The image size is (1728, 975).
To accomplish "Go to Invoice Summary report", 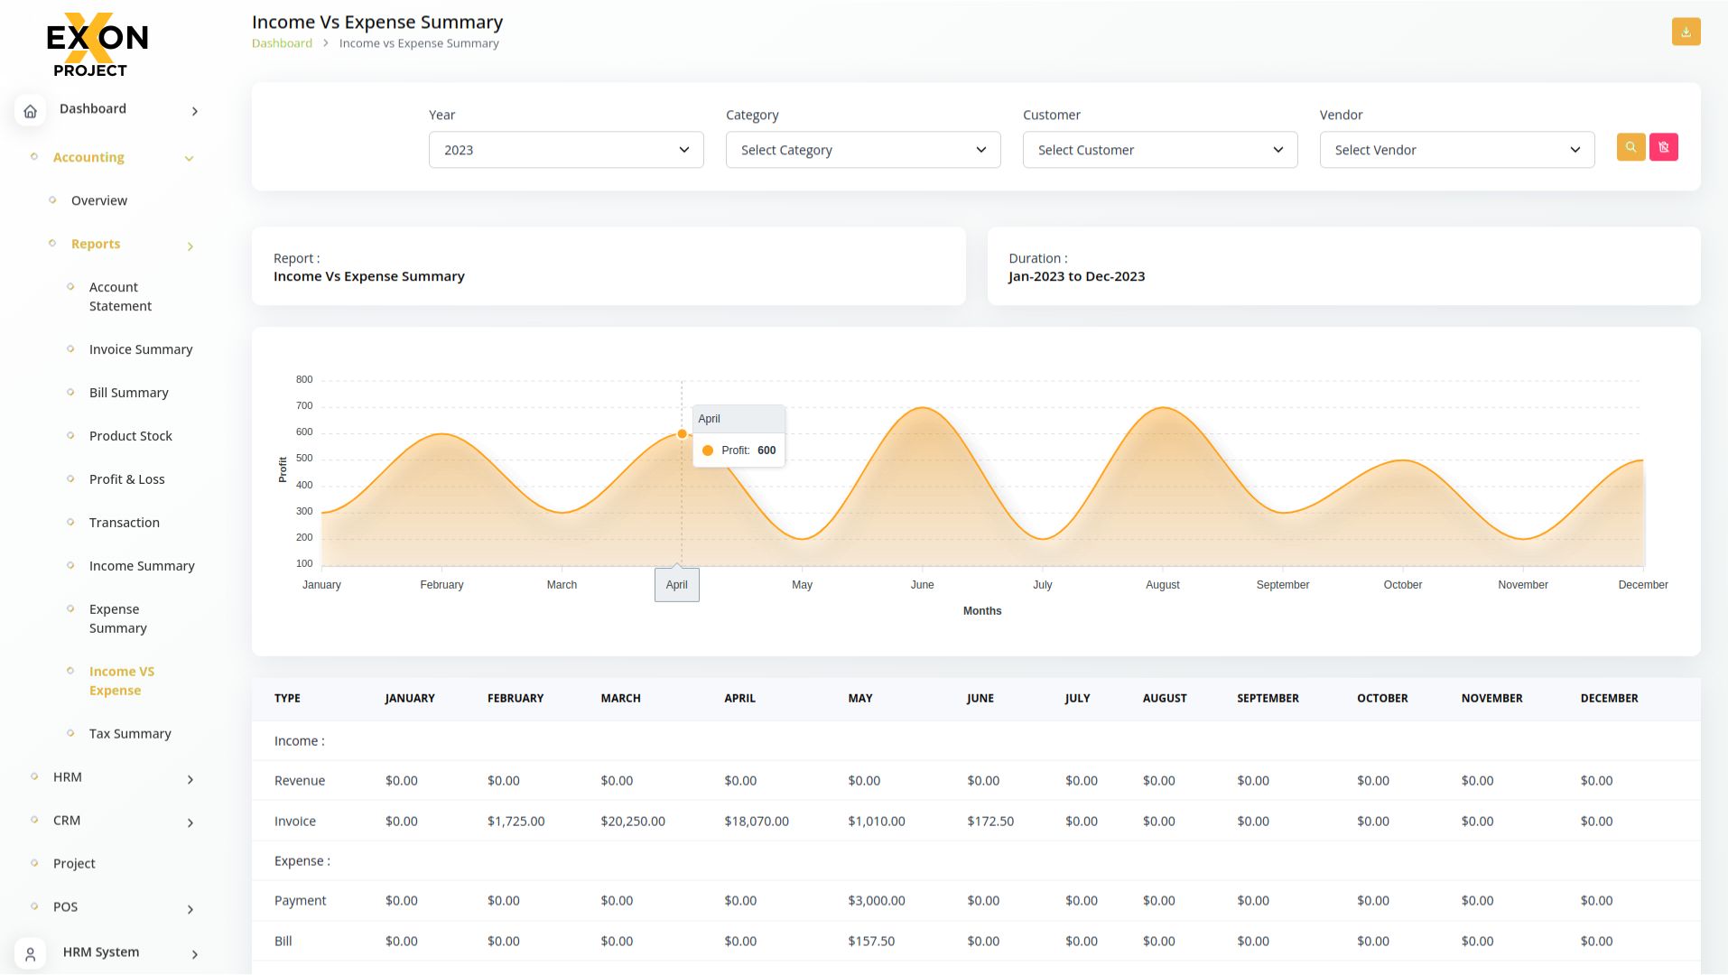I will point(140,349).
